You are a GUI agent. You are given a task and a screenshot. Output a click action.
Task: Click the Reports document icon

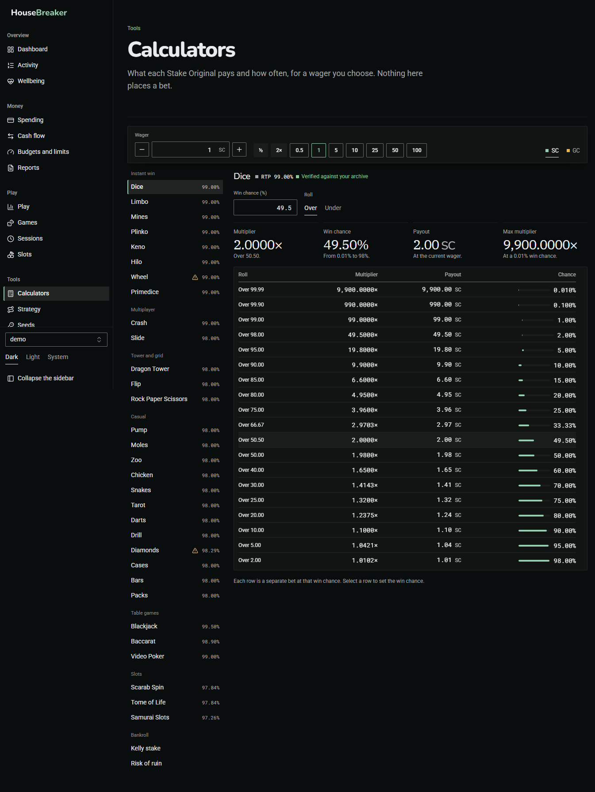(x=11, y=168)
